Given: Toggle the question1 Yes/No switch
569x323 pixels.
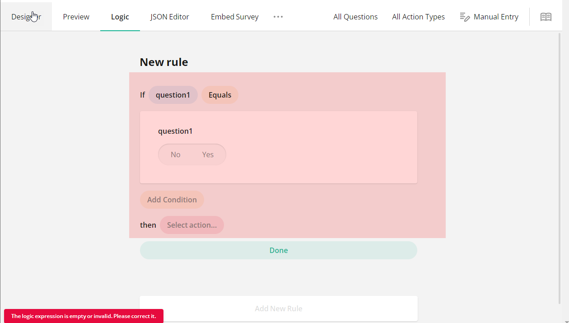Looking at the screenshot, I should tap(192, 154).
